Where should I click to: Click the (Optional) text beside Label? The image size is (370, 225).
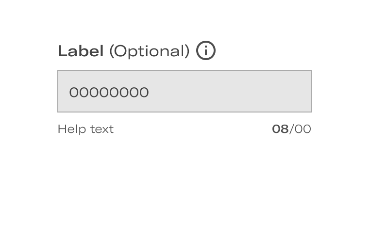(150, 51)
